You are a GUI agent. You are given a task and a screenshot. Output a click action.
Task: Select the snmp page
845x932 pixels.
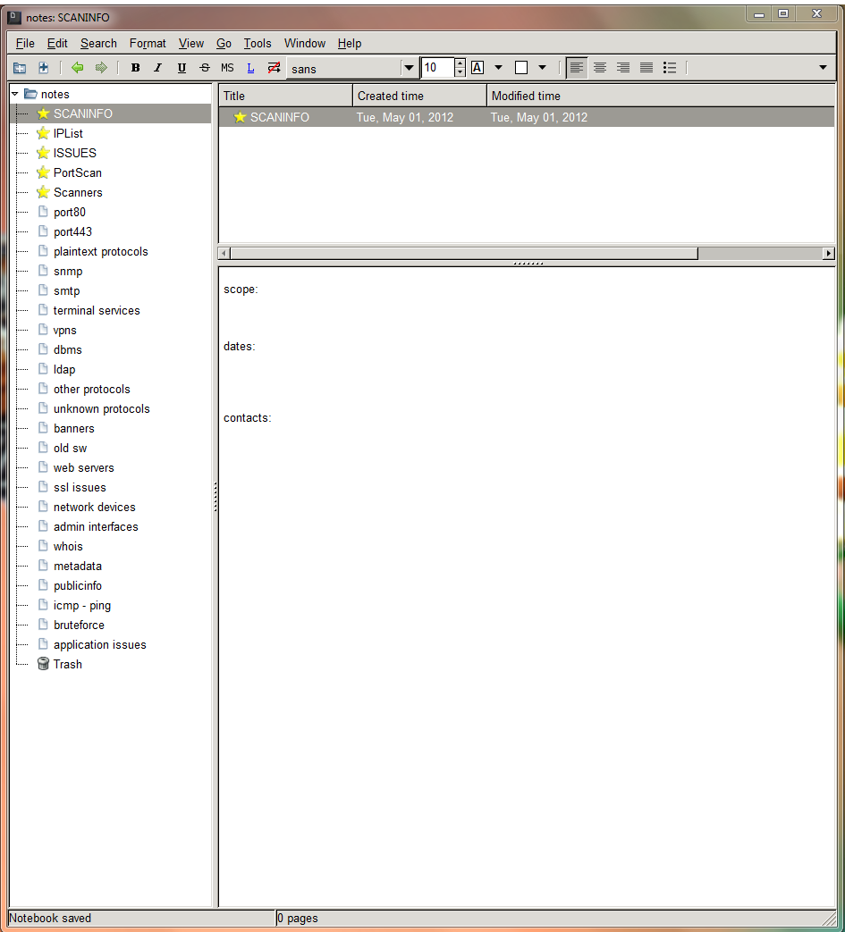pos(68,271)
